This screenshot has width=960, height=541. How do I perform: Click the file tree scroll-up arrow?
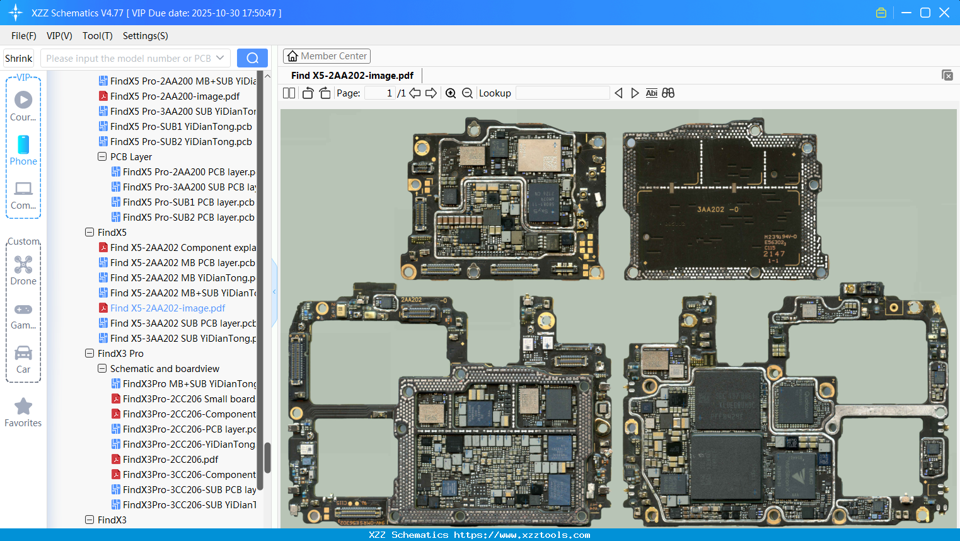267,76
